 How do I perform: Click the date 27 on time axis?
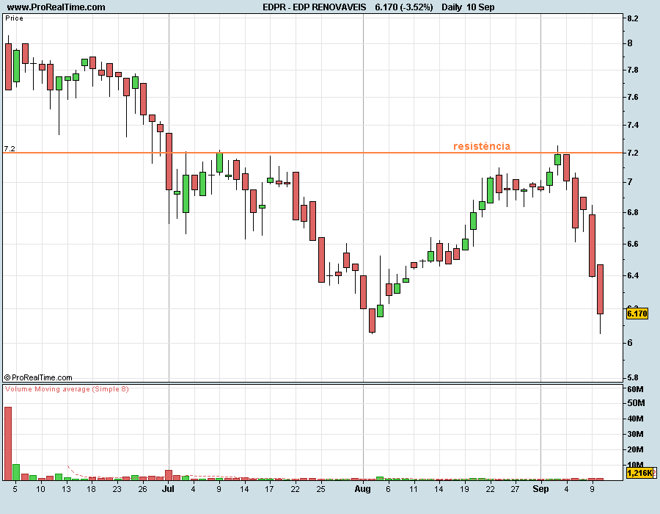pos(516,489)
